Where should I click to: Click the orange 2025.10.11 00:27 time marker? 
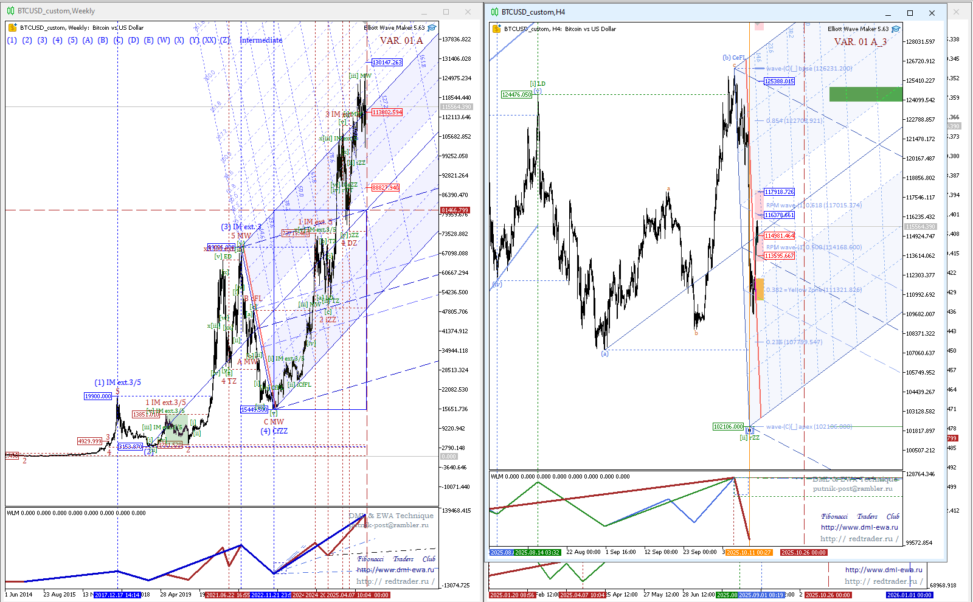coord(749,553)
